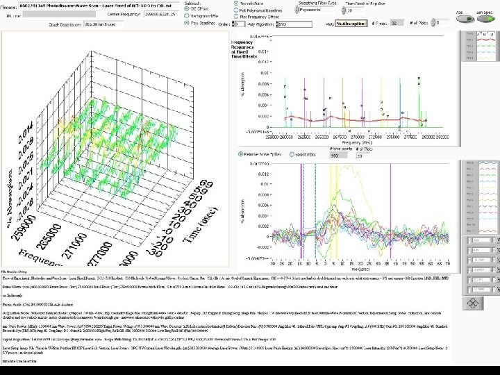Screen dimensions: 500x375
Task: Open the Smoothing Filter Type selector
Action: tap(314, 10)
